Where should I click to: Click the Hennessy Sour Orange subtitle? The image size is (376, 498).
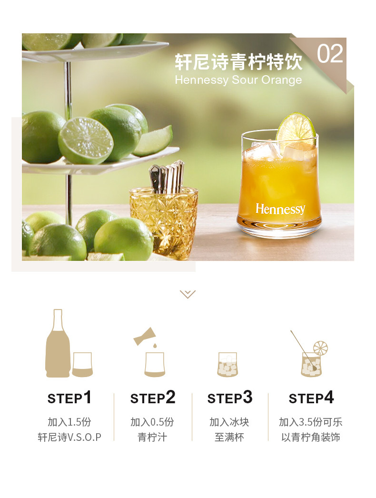click(x=238, y=80)
